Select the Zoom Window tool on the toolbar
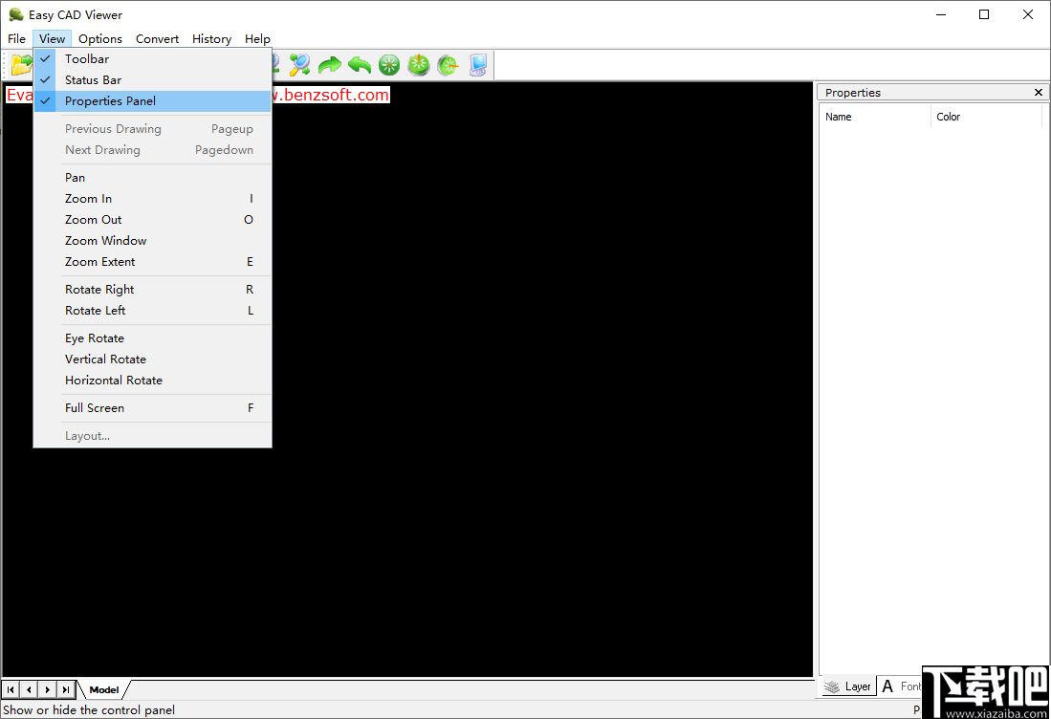This screenshot has width=1051, height=719. click(299, 65)
